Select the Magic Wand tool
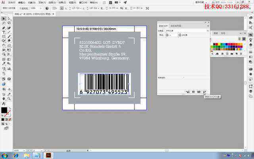The image size is (254, 159). point(4,23)
